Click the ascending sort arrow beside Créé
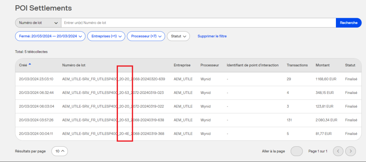 (x=30, y=65)
